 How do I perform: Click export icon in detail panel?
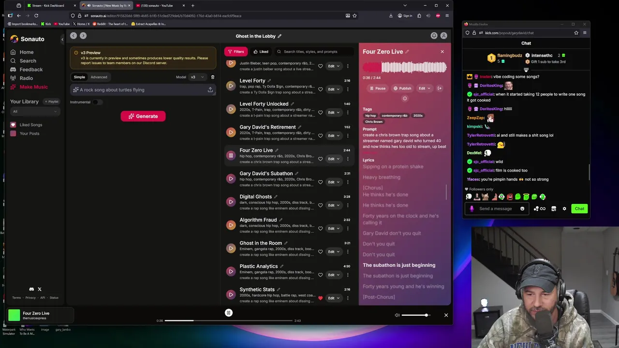tap(440, 88)
